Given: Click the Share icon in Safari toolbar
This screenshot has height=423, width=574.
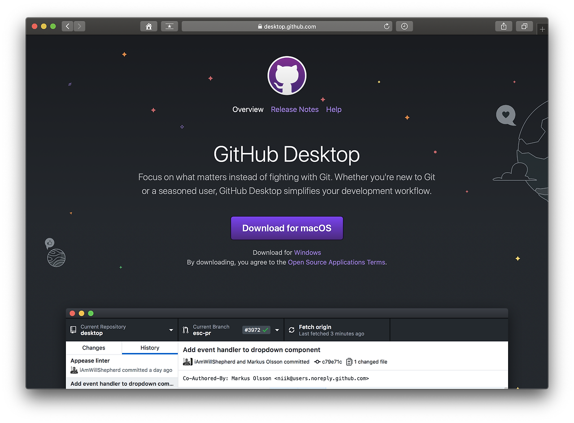Looking at the screenshot, I should (504, 26).
